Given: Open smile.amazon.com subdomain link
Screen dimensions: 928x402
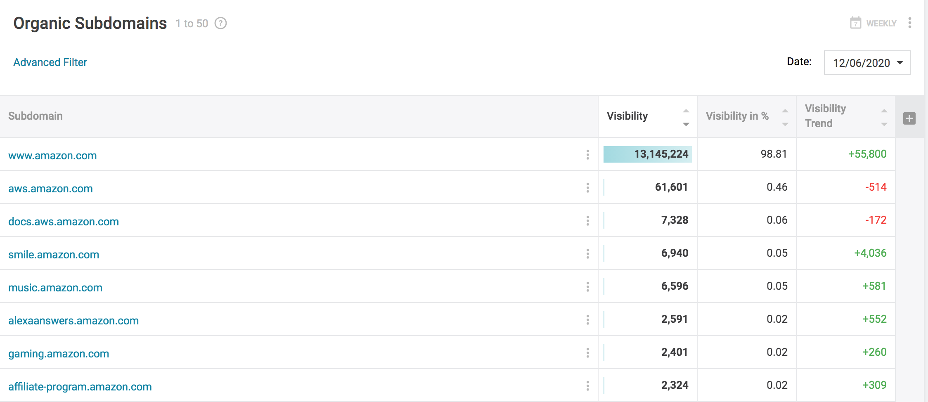Looking at the screenshot, I should (x=54, y=255).
